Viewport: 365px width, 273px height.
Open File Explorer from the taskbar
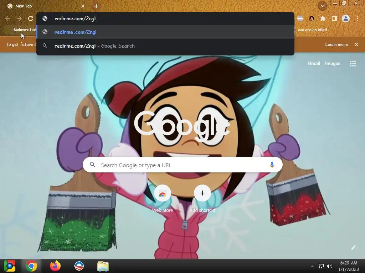(103, 266)
